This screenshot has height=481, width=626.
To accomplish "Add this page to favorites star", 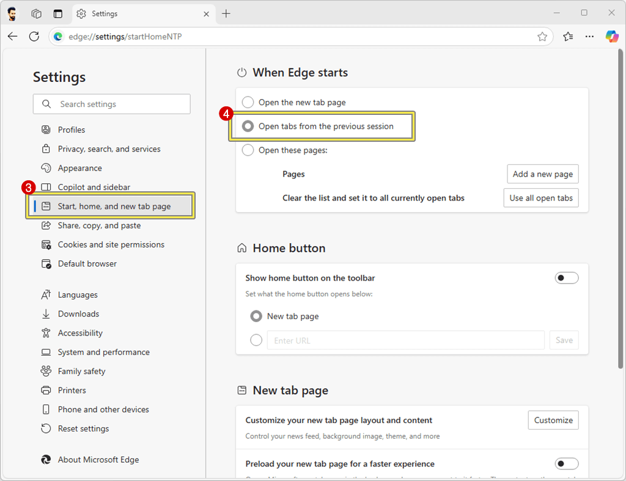I will 542,37.
